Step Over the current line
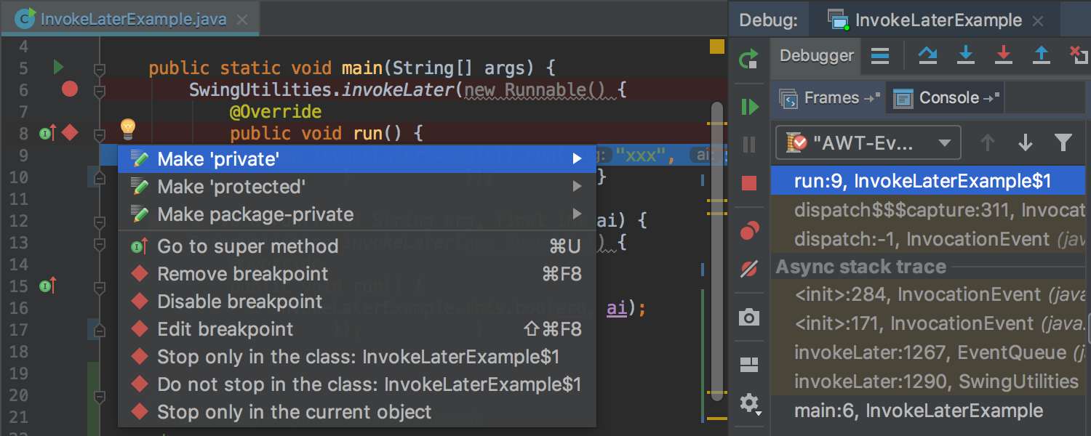 click(927, 56)
